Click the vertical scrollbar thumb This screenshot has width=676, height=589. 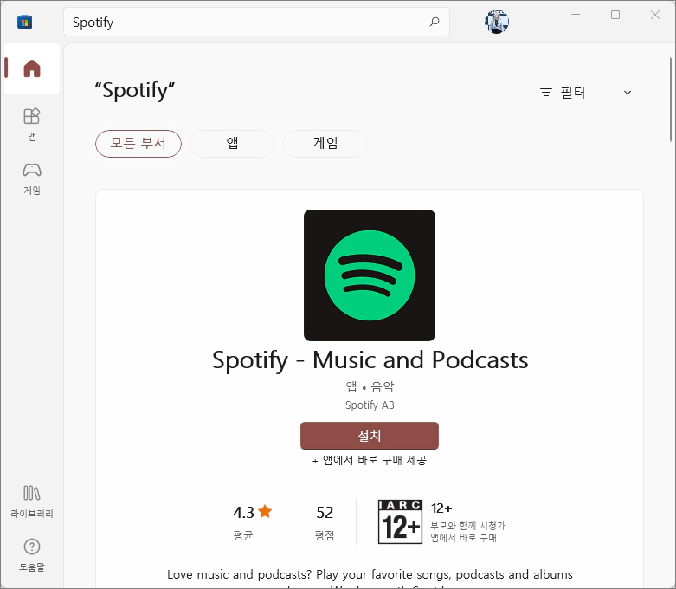click(671, 100)
